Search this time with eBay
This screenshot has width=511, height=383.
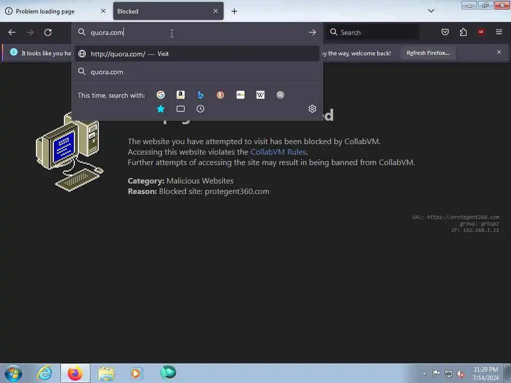click(x=241, y=95)
